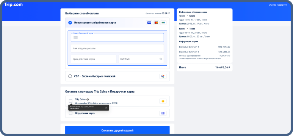Click the arrival line 08:23, 20 авг.
This screenshot has height=136, width=293.
tap(194, 37)
